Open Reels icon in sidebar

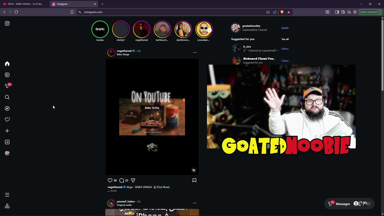(7, 75)
